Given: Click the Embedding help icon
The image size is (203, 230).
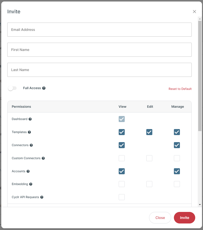Looking at the screenshot, I should (31, 184).
